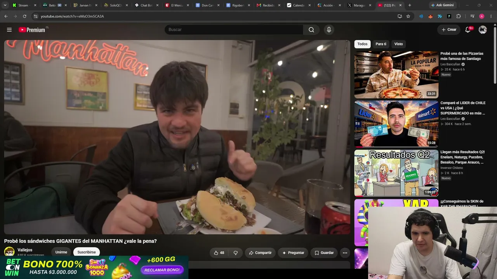Viewport: 497px width, 279px height.
Task: Click the Crear button
Action: [x=449, y=30]
